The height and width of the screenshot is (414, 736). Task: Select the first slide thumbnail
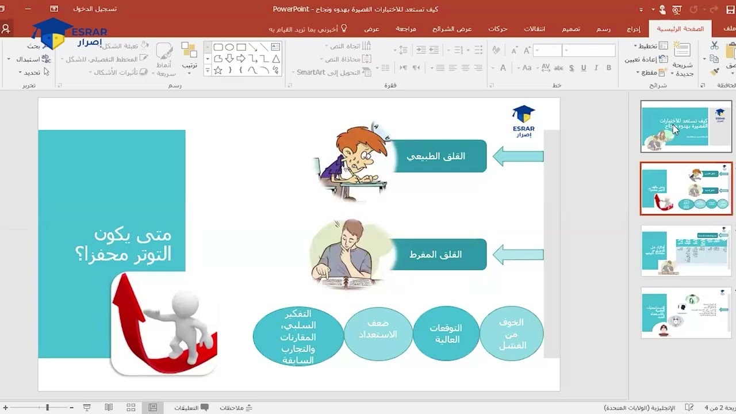(x=687, y=126)
